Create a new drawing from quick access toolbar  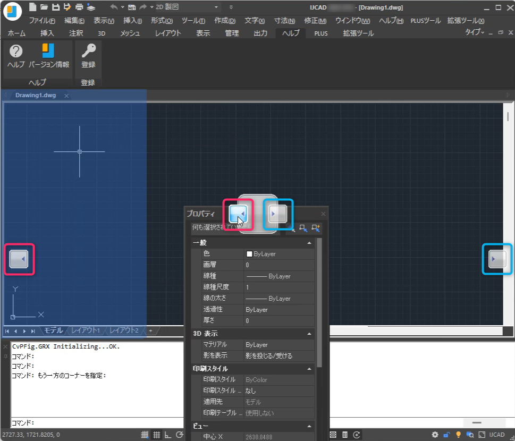point(32,7)
